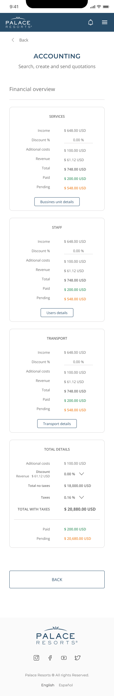Click the Bussines unit details button
This screenshot has height=696, width=114.
[x=57, y=202]
